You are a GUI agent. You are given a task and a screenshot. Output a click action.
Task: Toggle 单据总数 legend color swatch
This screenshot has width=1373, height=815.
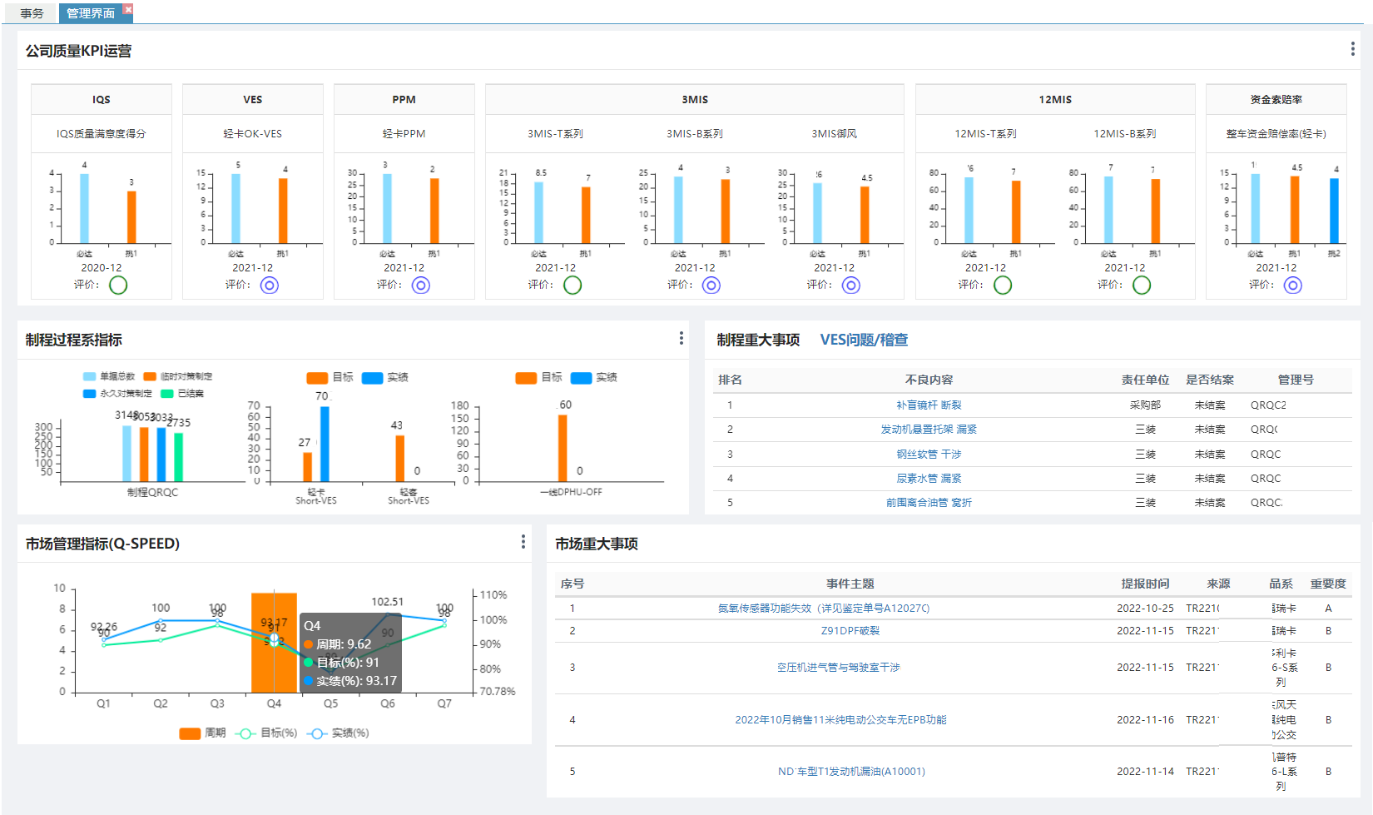click(x=89, y=377)
